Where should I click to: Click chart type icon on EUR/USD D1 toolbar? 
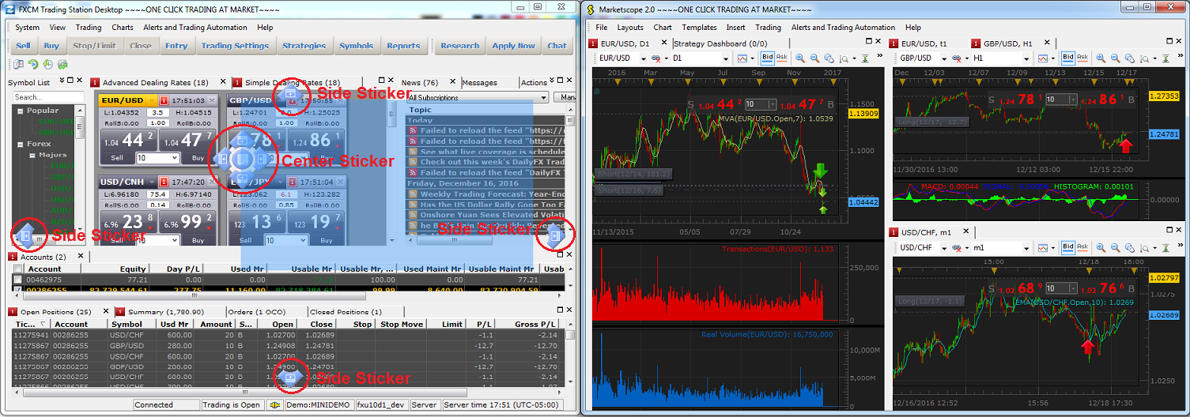(x=742, y=58)
